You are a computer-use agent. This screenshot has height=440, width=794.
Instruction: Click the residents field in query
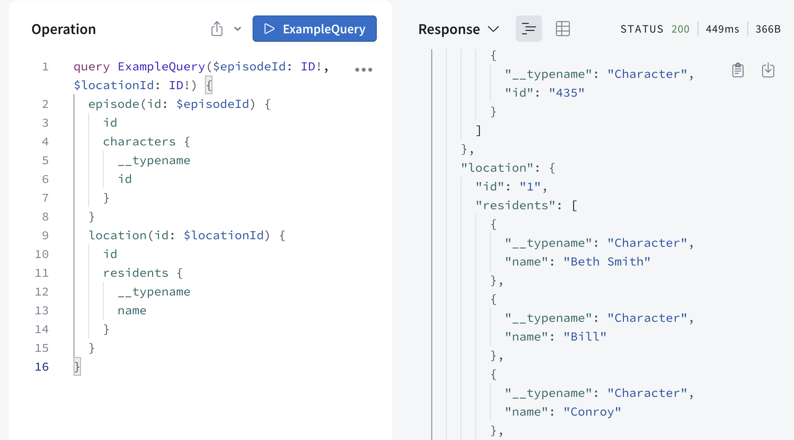tap(136, 273)
